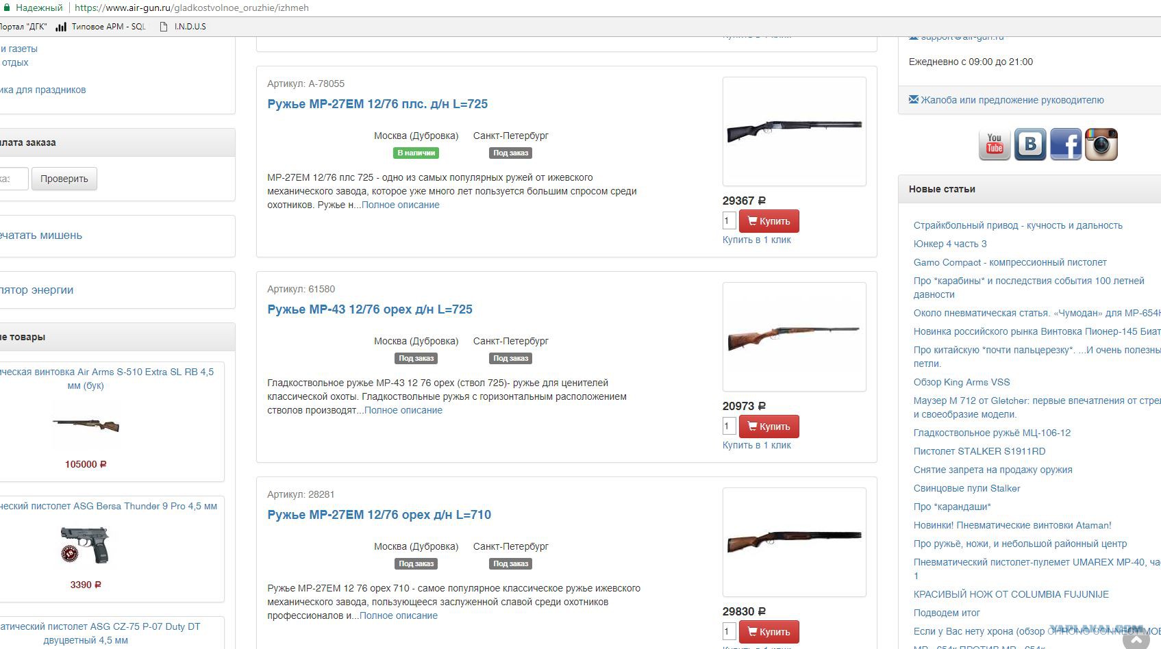Open the Instagram social icon

click(x=1101, y=144)
